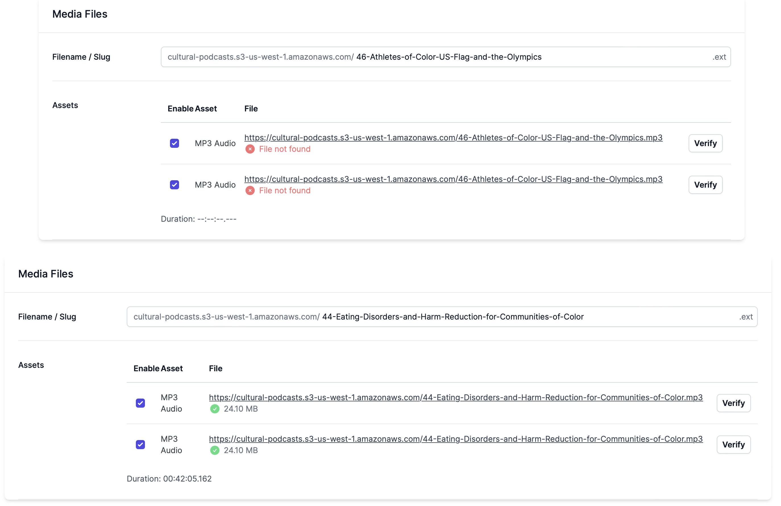Click 'Assets' label in episode 44 panel
Image resolution: width=781 pixels, height=506 pixels.
click(x=31, y=365)
